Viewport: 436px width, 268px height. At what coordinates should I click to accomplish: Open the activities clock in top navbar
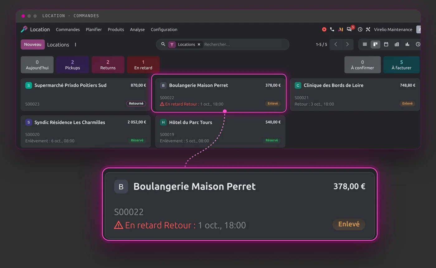pyautogui.click(x=360, y=29)
